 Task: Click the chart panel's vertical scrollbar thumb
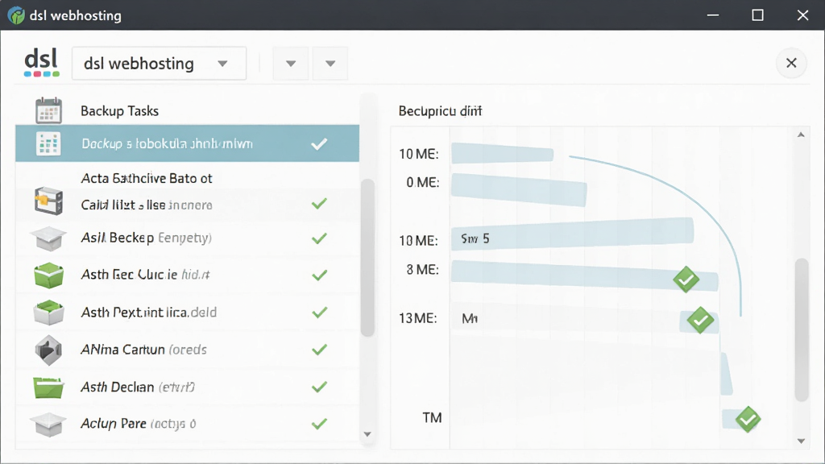click(802, 329)
